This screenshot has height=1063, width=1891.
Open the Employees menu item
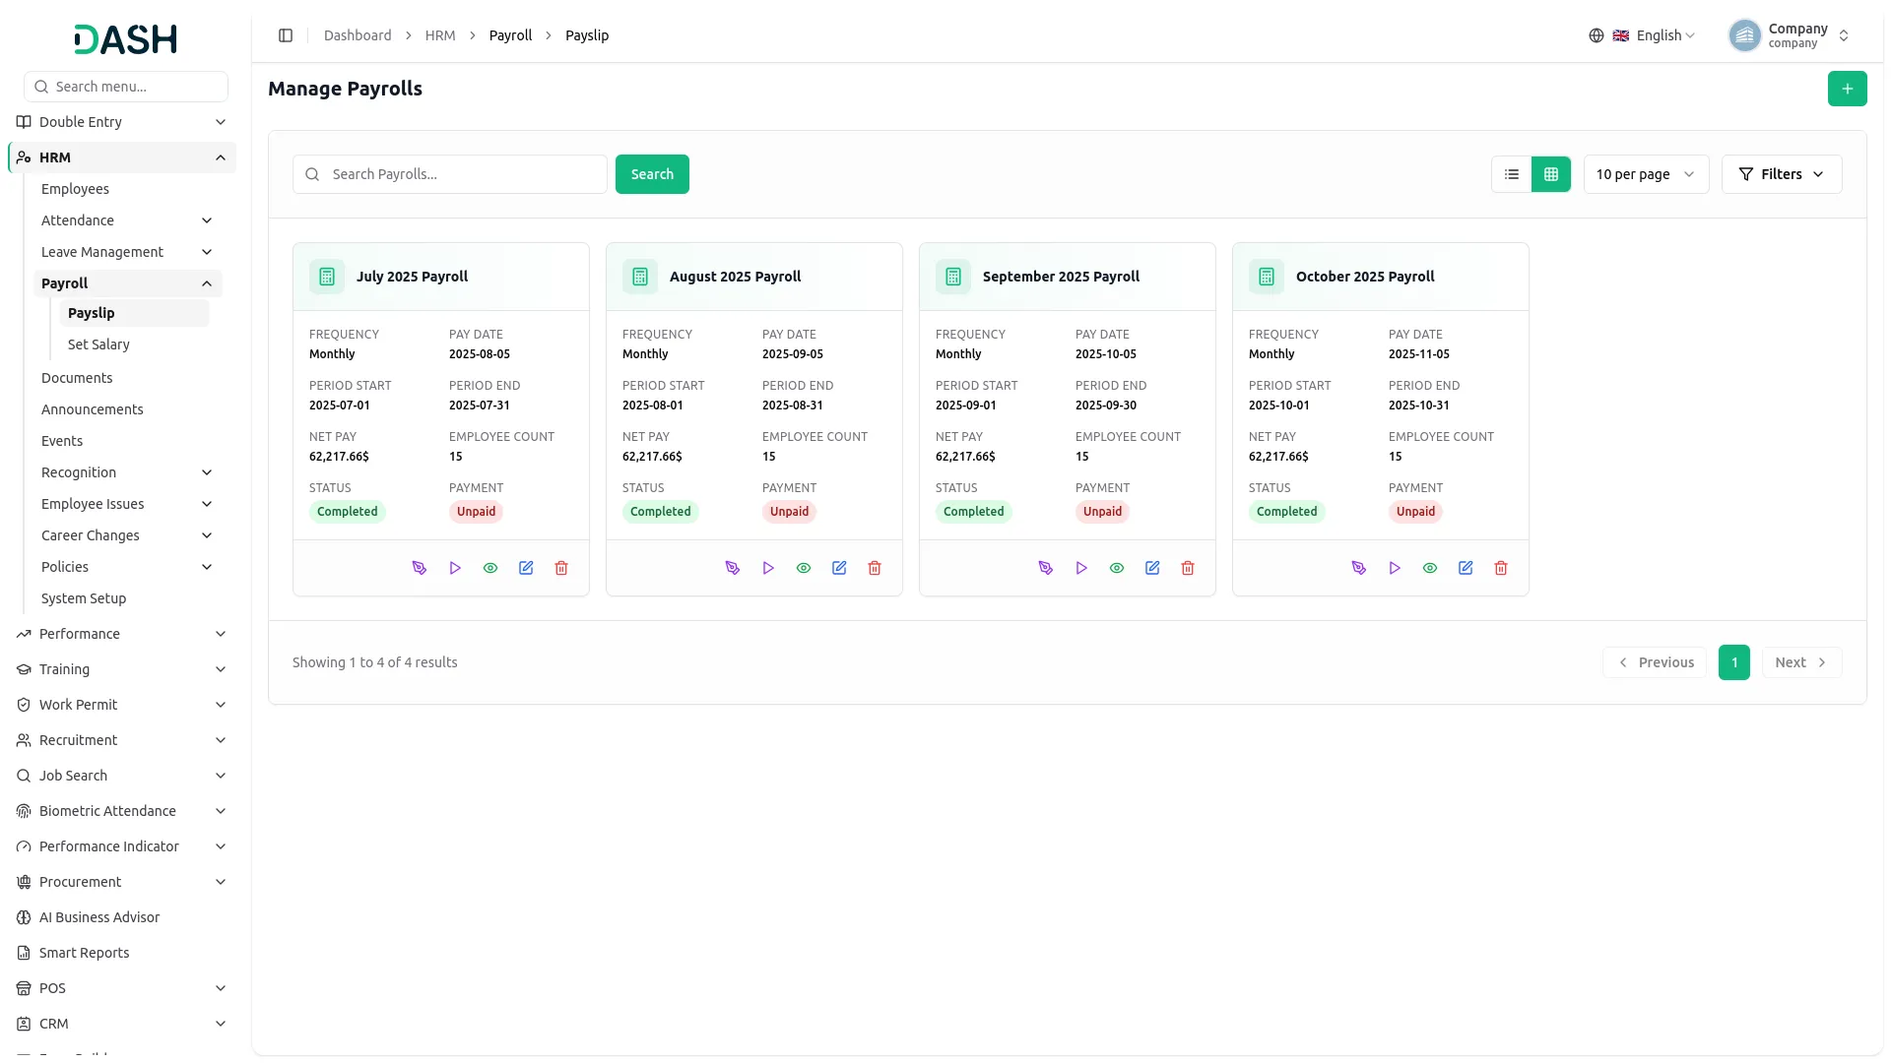[75, 189]
